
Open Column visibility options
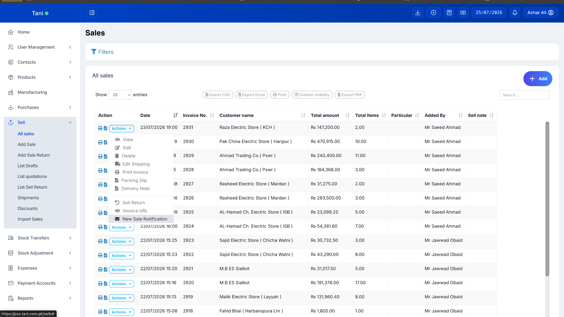point(312,95)
